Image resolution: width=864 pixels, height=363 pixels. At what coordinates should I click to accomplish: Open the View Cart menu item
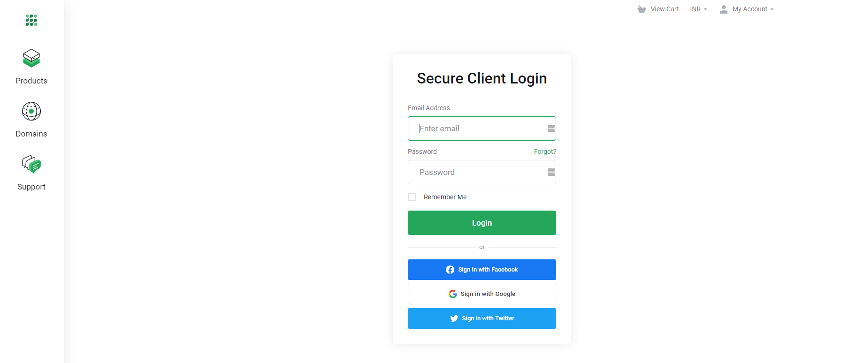coord(665,9)
